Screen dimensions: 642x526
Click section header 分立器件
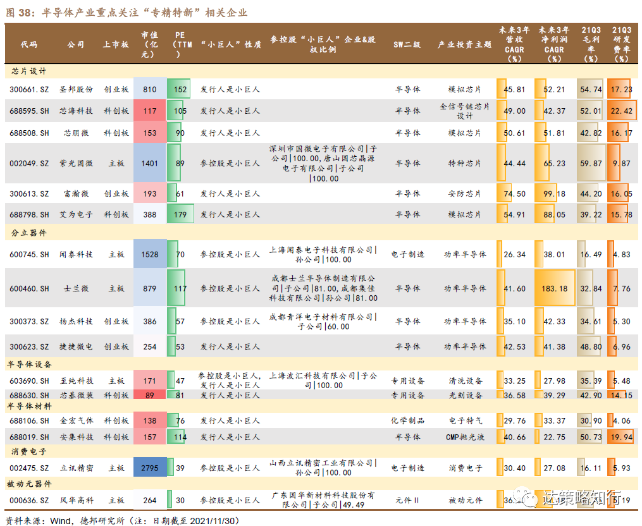click(28, 233)
